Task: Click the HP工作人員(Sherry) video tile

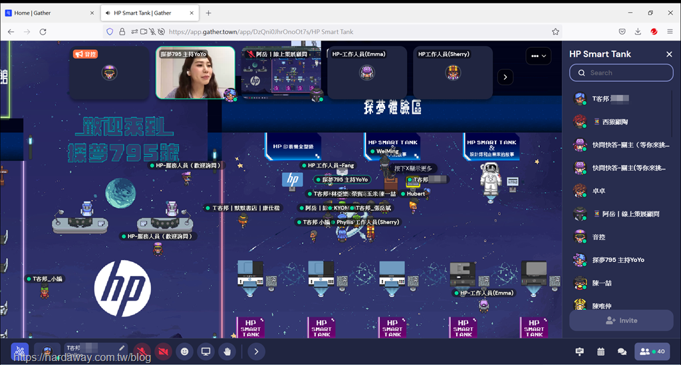Action: [453, 73]
